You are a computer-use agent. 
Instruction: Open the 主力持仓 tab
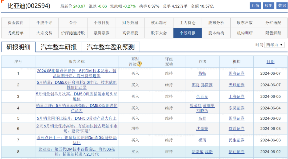click(x=187, y=23)
